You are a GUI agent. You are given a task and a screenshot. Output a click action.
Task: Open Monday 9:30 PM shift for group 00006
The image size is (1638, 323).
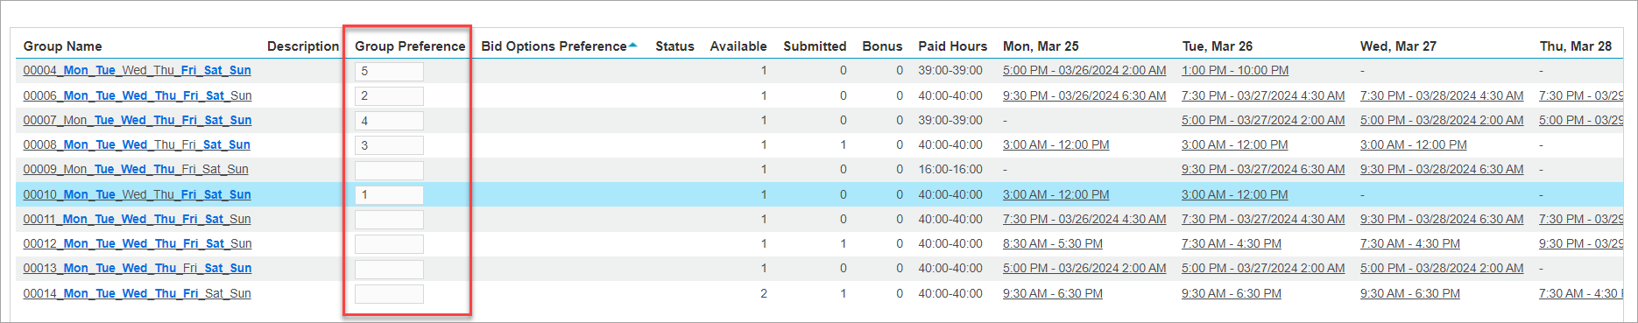[1084, 95]
